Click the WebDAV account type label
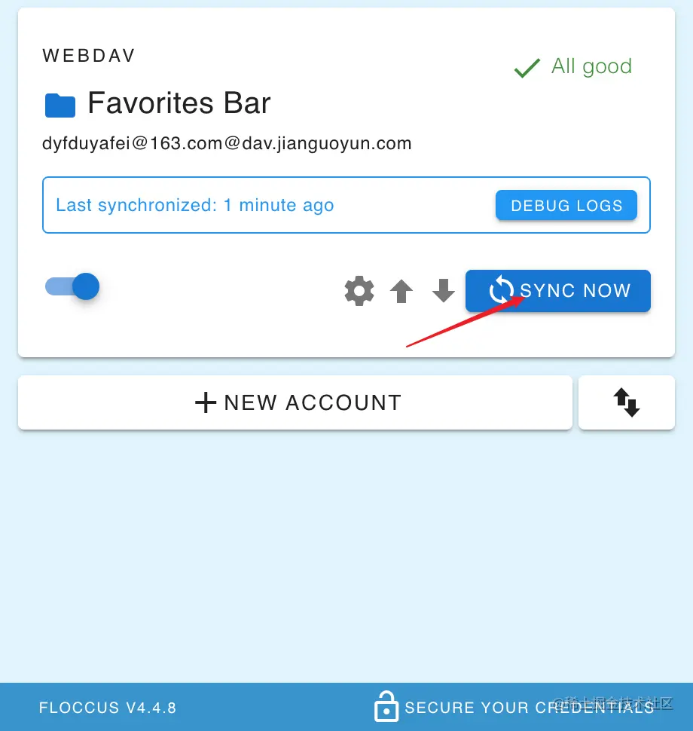Screen dimensions: 693x731 pyautogui.click(x=89, y=56)
